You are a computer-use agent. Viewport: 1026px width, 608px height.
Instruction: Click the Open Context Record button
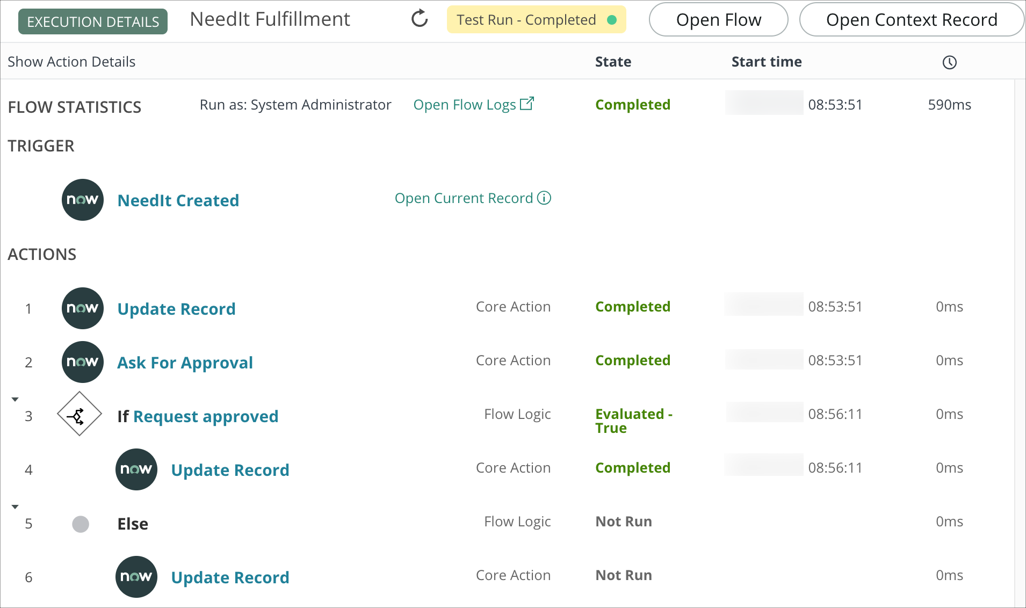(912, 19)
